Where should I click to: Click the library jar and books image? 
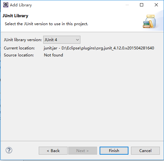(x=149, y=21)
